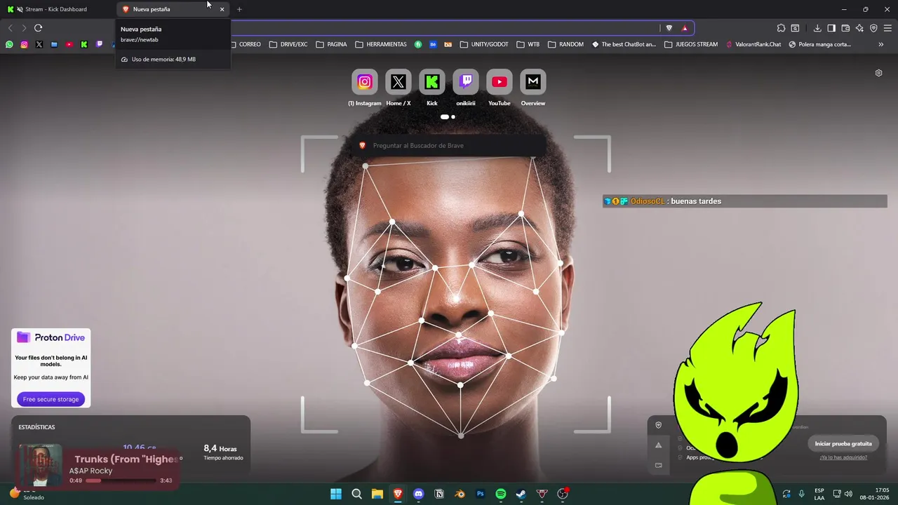Open the Brave VPN shield icon
The image size is (898, 505).
tap(873, 28)
